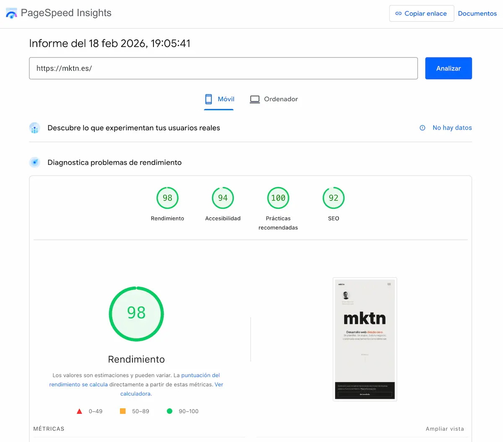Click the radar icon beside "Diagnostica problemas de rendimiento"
The height and width of the screenshot is (442, 503).
(x=34, y=162)
